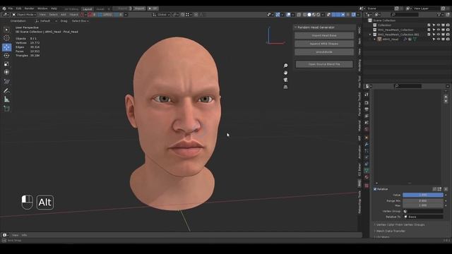The width and height of the screenshot is (452, 254).
Task: Click the Open Source Blend File button
Action: tap(324, 64)
